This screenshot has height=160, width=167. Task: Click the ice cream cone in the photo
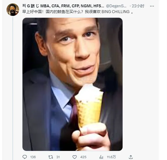click(89, 107)
